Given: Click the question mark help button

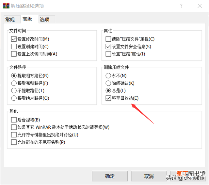Looking at the screenshot, I should pyautogui.click(x=181, y=6).
